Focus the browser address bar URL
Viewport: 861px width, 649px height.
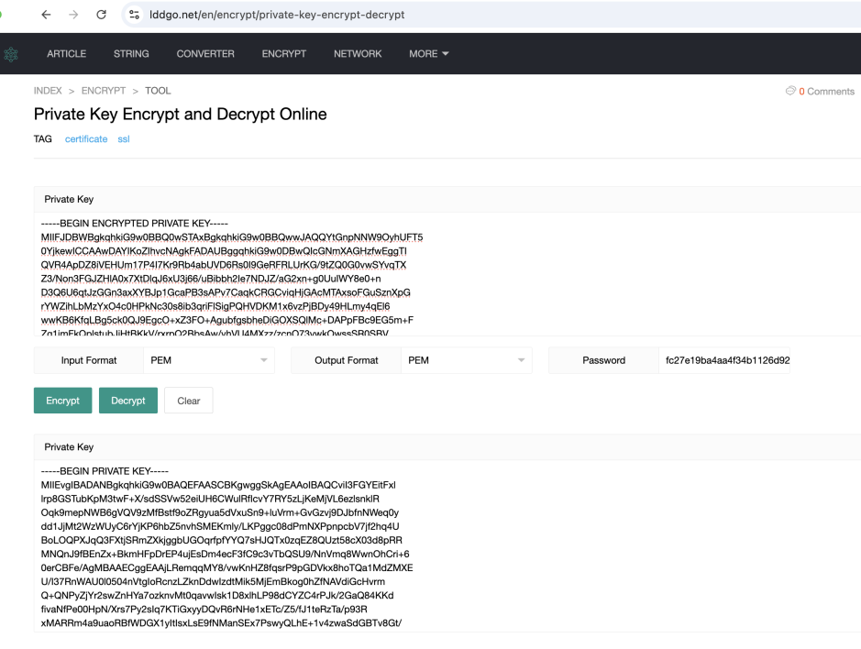pyautogui.click(x=277, y=15)
